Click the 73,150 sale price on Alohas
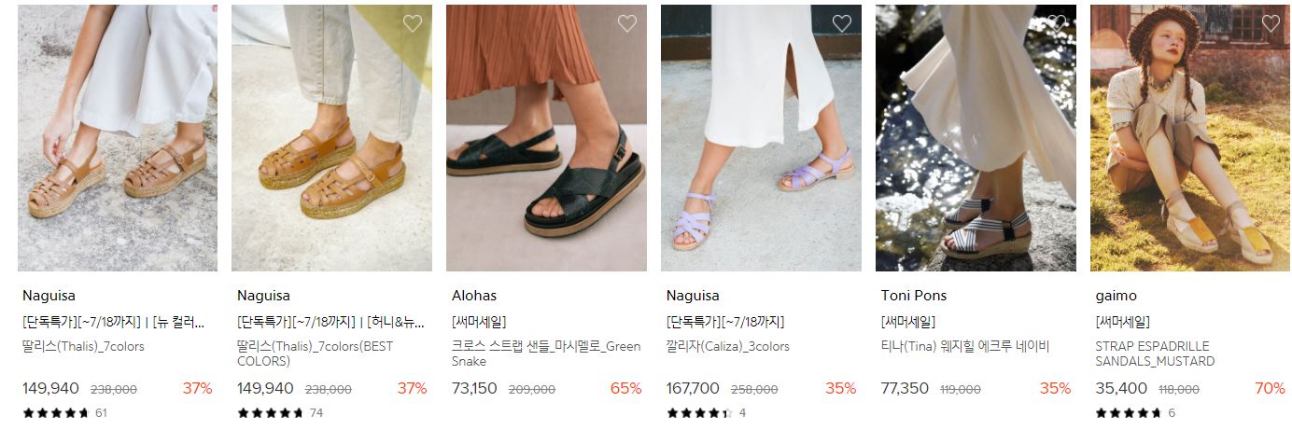 point(474,388)
